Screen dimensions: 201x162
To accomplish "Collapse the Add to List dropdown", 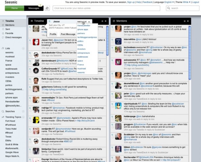I will point(84,22).
